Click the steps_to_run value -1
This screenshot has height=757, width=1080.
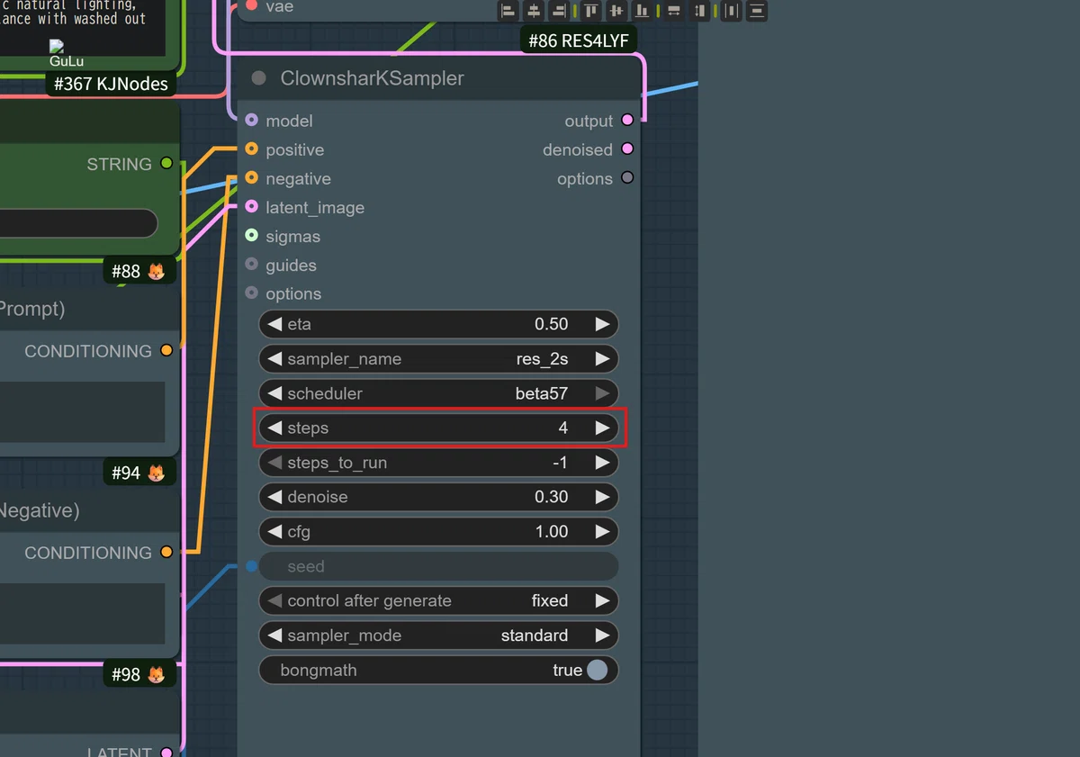561,463
